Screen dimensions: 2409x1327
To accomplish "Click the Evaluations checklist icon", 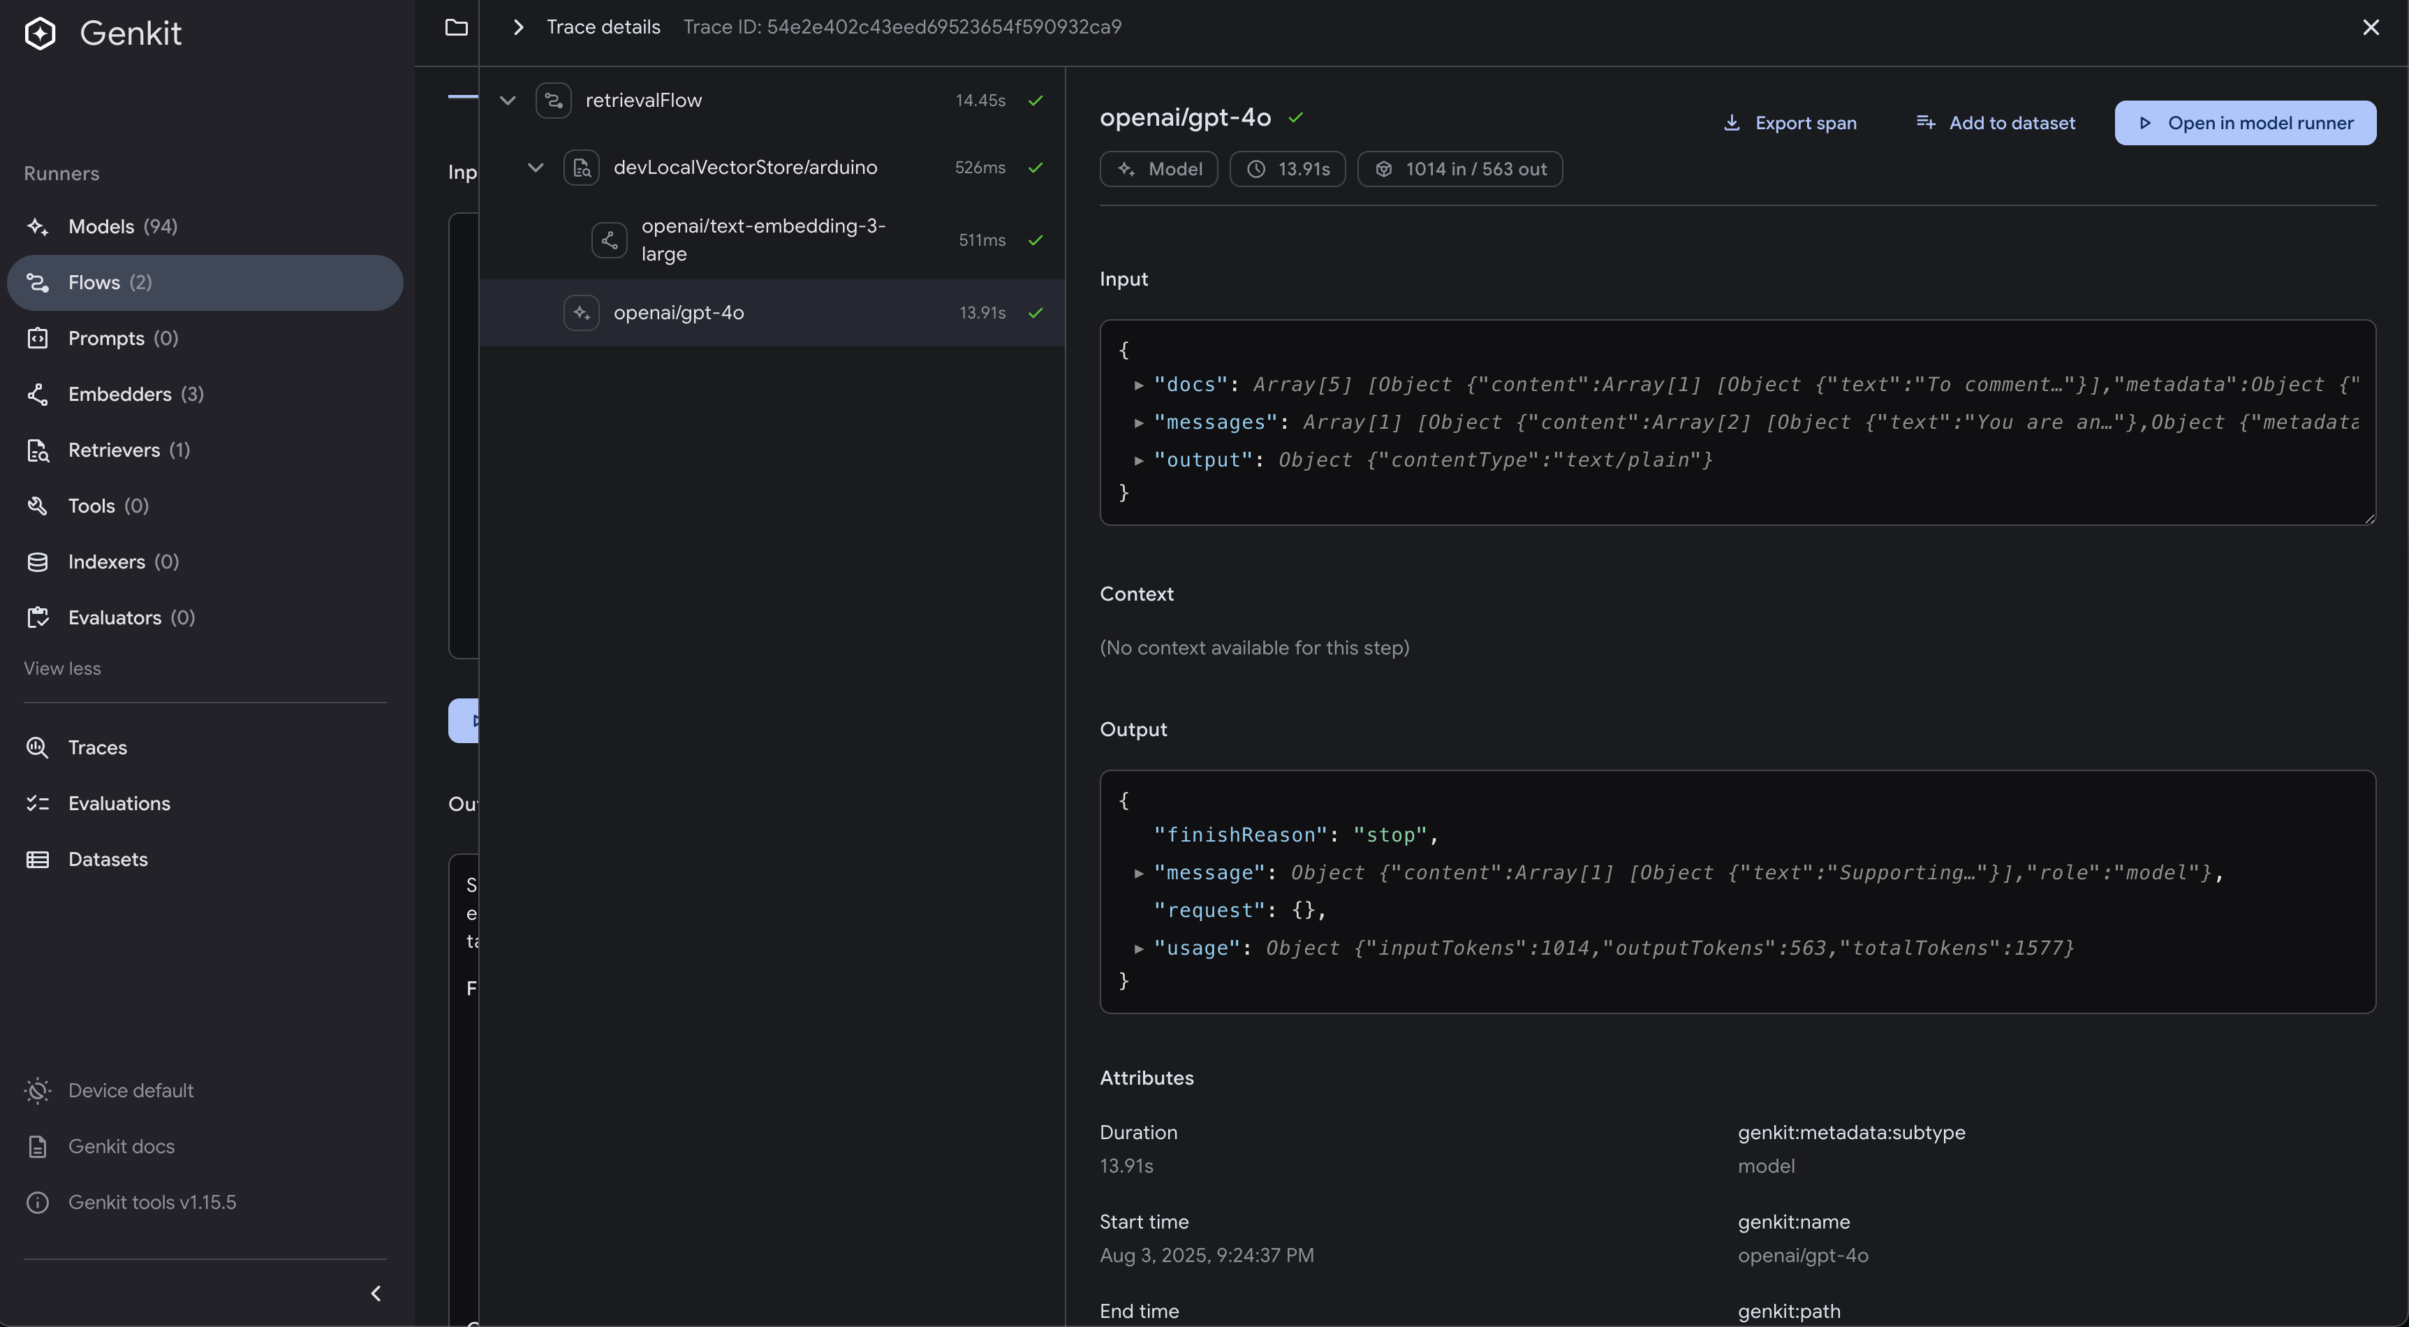I will click(x=38, y=803).
